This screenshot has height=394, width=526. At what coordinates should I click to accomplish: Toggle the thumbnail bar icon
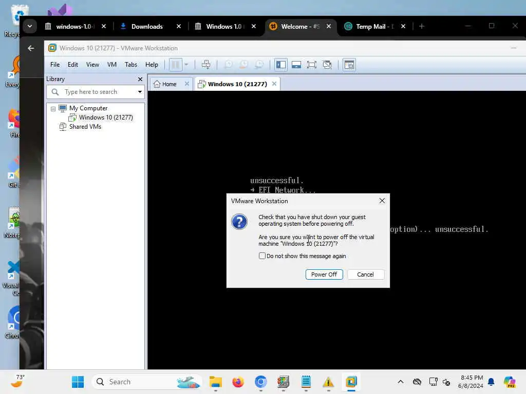[296, 65]
